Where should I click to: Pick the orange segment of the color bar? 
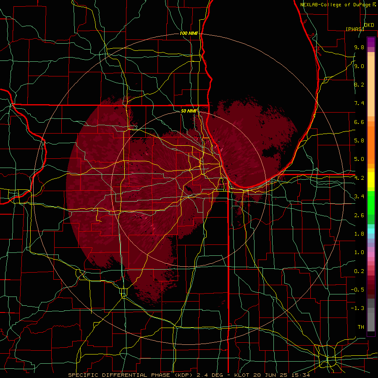[371, 144]
